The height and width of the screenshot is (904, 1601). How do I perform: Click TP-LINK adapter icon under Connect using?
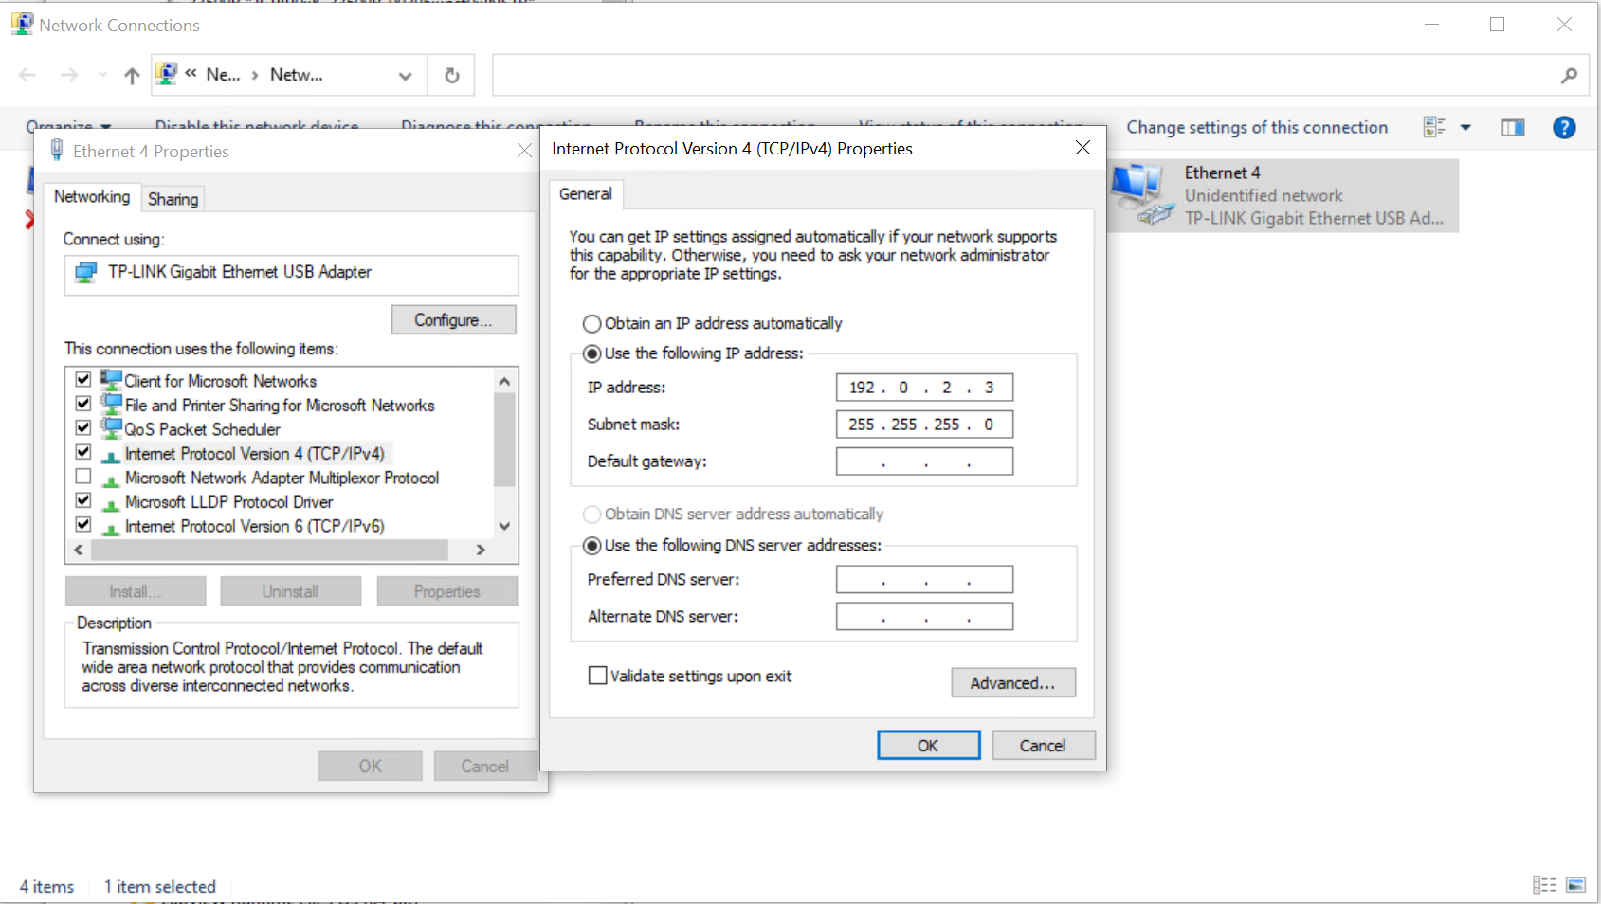tap(86, 273)
